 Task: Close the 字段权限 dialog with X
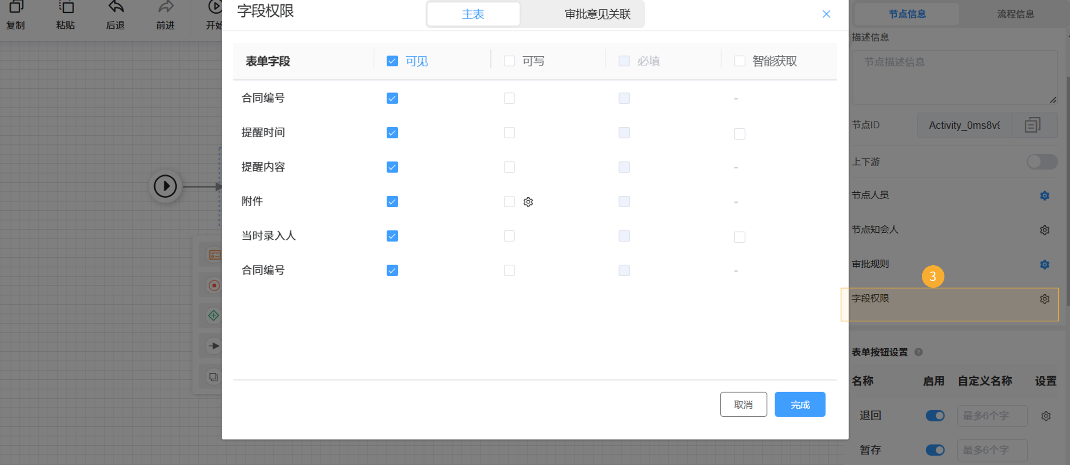click(x=826, y=14)
